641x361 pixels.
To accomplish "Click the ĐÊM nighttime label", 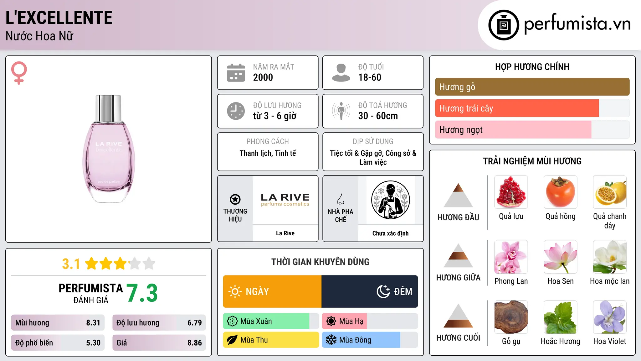I will 403,292.
